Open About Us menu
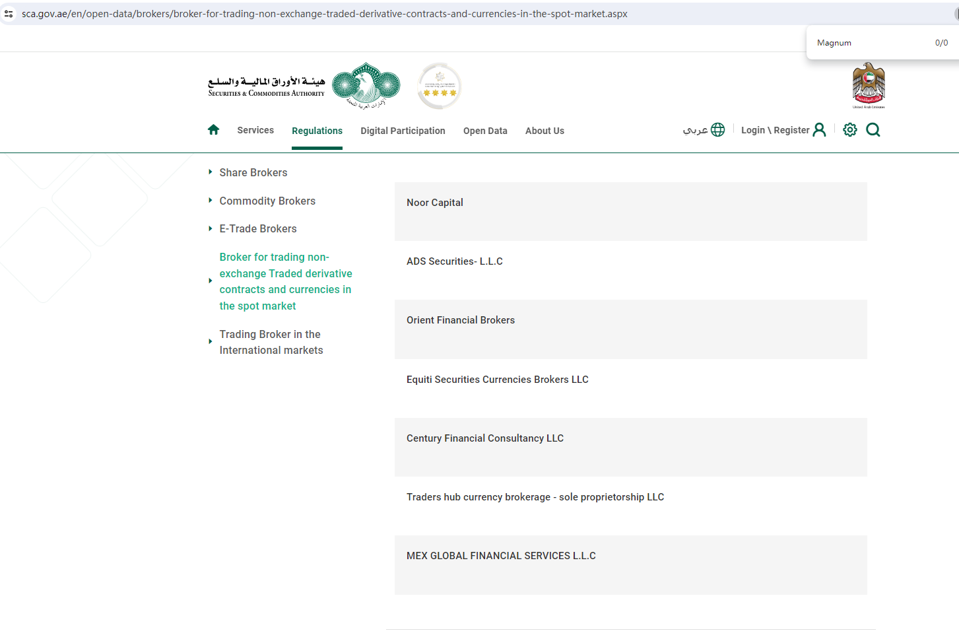Viewport: 959px width, 643px height. tap(545, 131)
